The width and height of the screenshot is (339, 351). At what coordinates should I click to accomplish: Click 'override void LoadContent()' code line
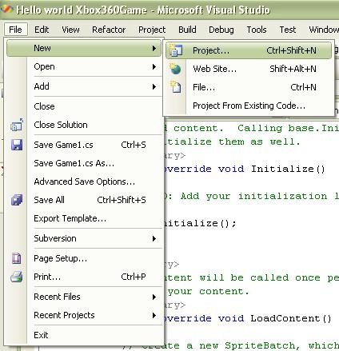pos(248,318)
